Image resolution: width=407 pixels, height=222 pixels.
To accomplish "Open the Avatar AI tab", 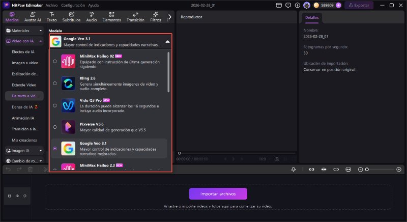I will (33, 17).
